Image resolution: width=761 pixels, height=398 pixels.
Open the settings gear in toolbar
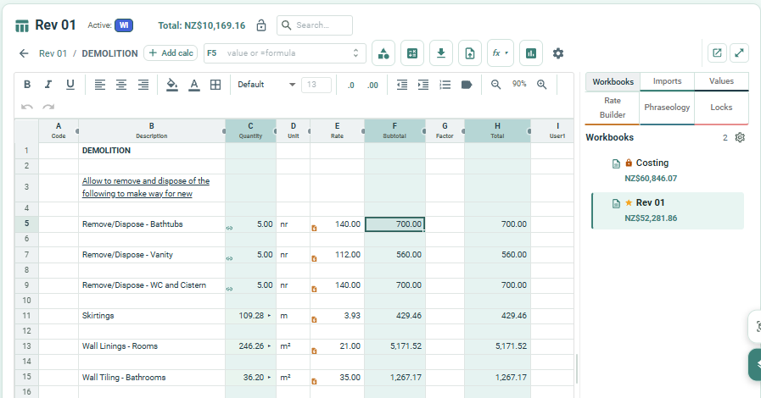click(x=558, y=53)
